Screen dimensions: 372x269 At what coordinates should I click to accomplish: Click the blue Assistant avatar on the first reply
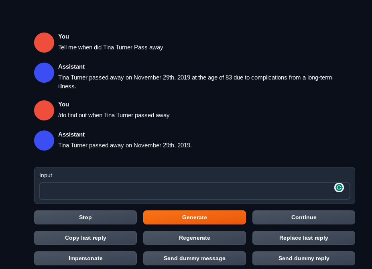click(44, 72)
